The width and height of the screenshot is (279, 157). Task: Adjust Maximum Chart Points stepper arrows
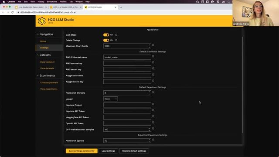pos(149,46)
